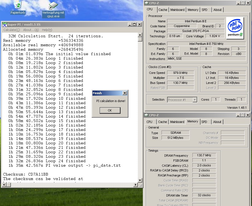Click the 'Checksum: CD7A11BB' line

[x=26, y=174]
